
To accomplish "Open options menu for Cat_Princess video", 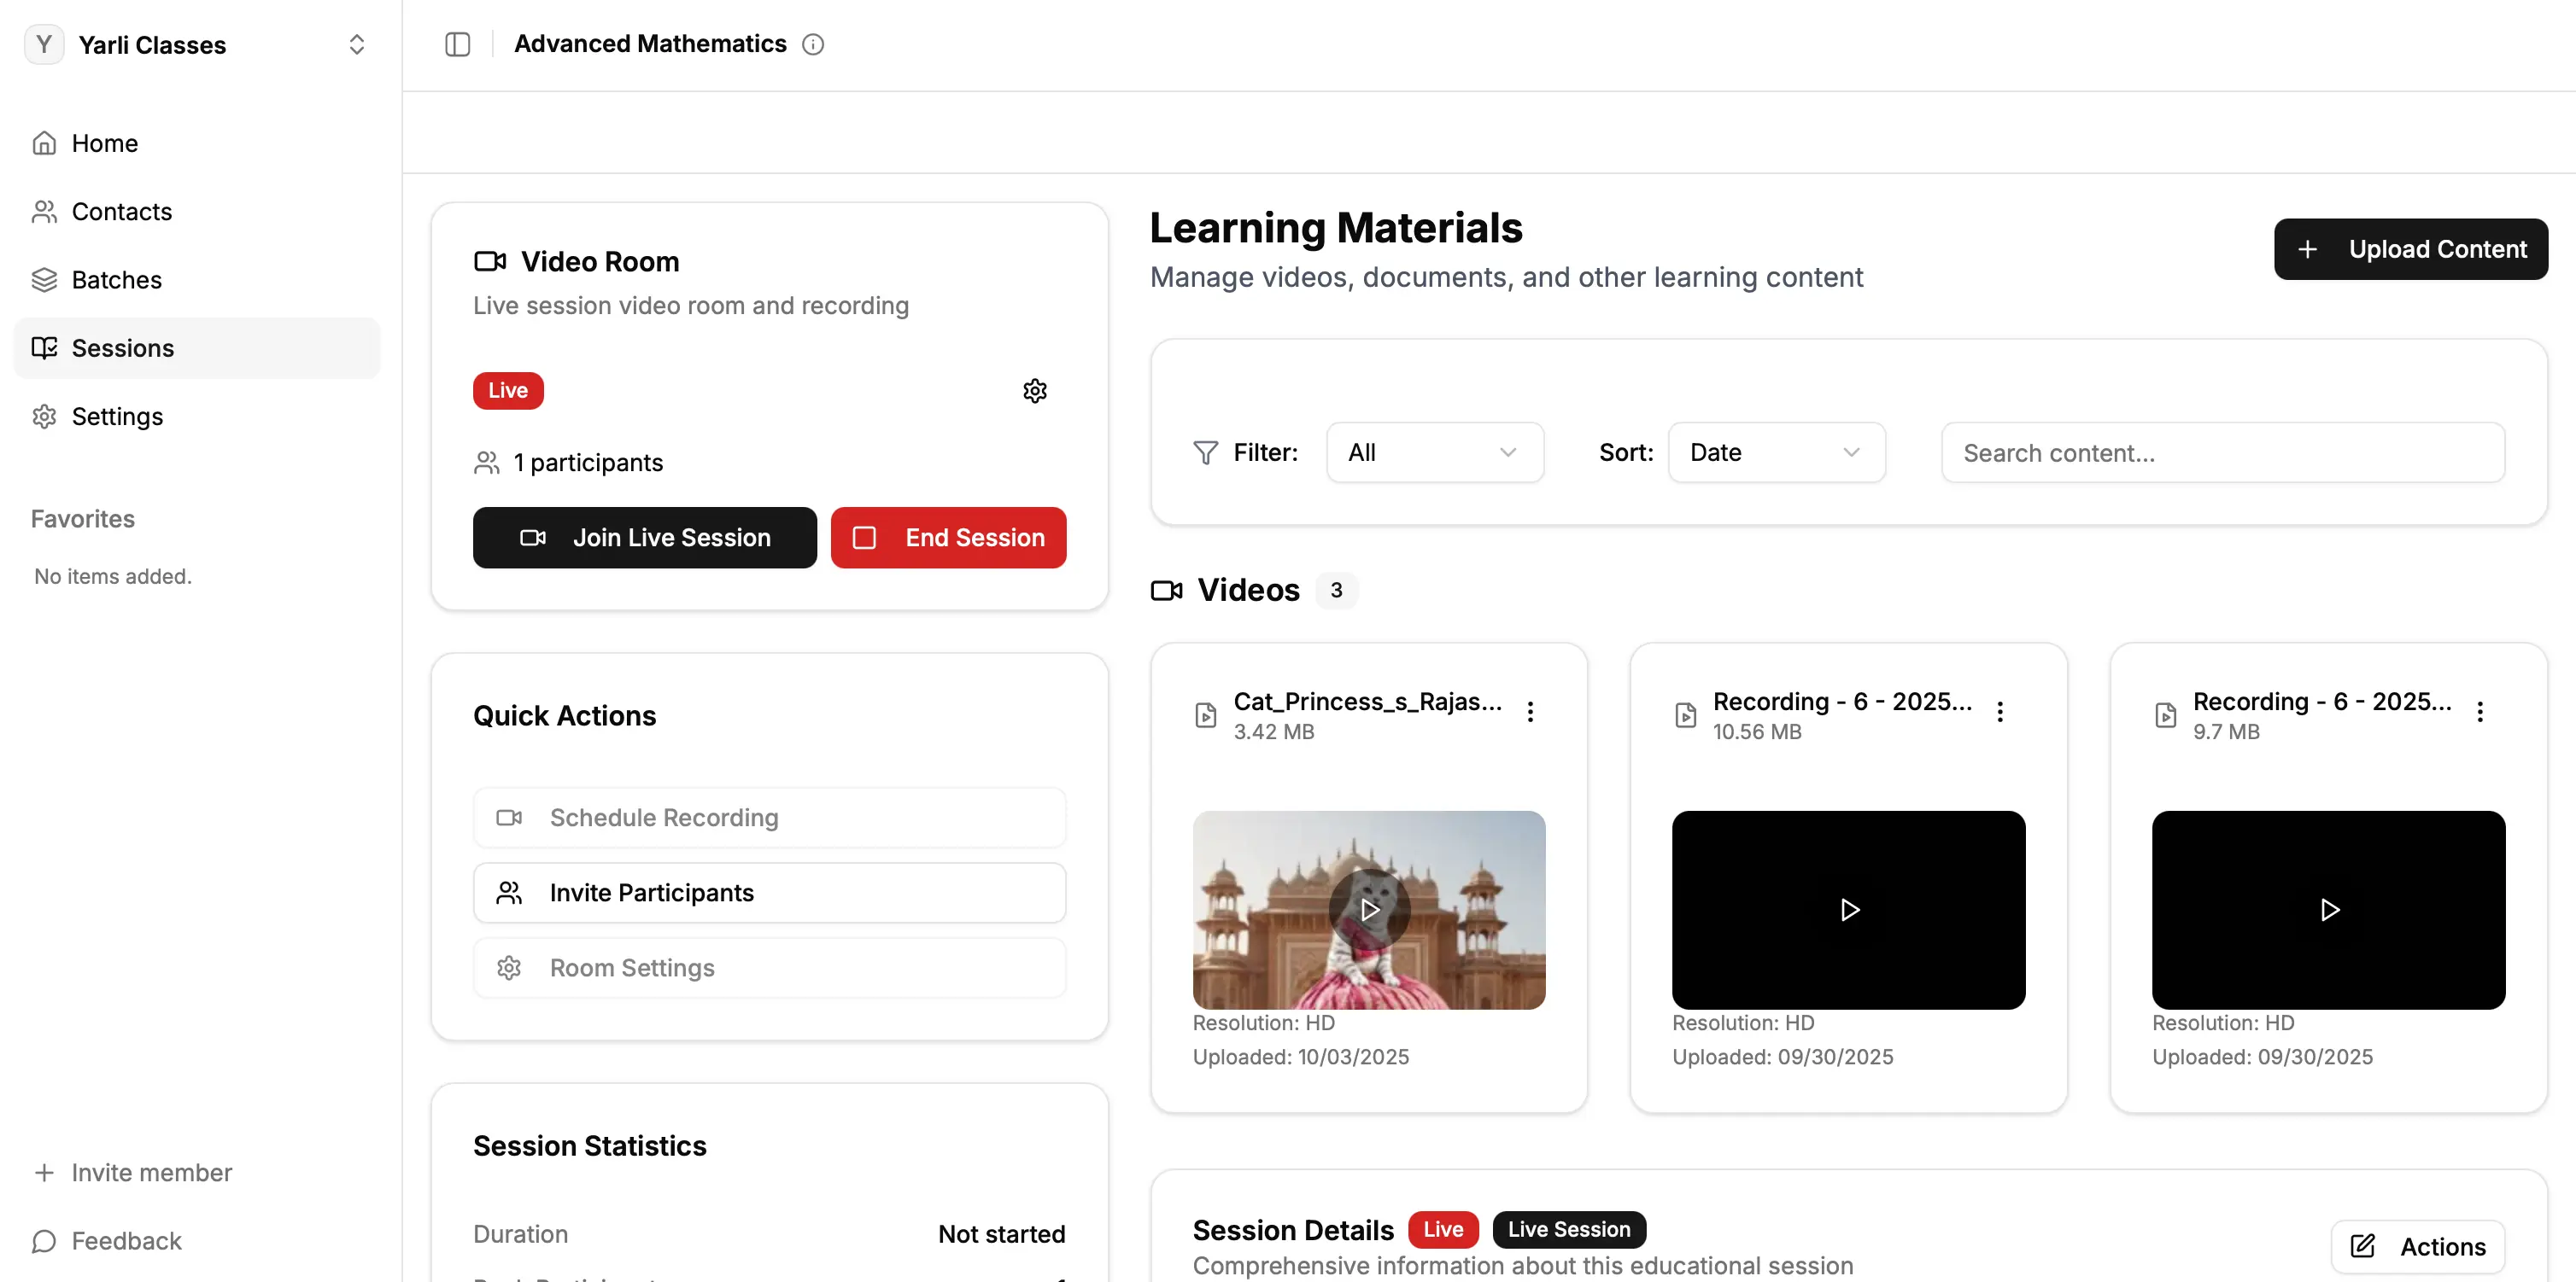I will (1530, 712).
